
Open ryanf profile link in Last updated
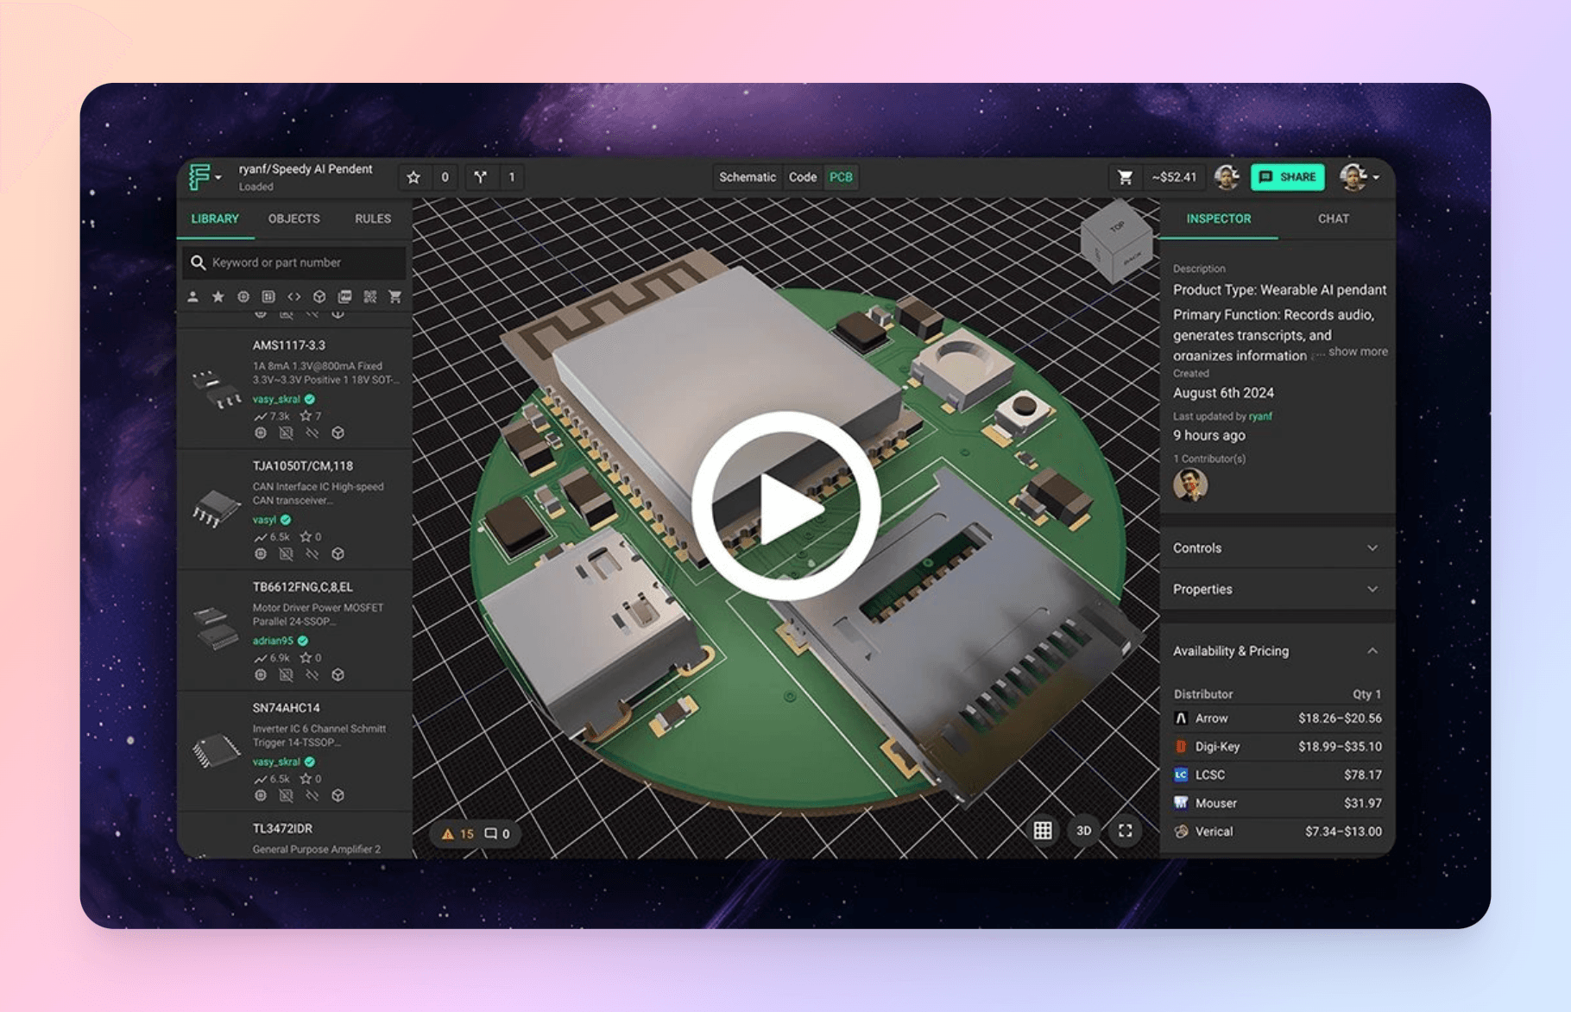(1260, 416)
